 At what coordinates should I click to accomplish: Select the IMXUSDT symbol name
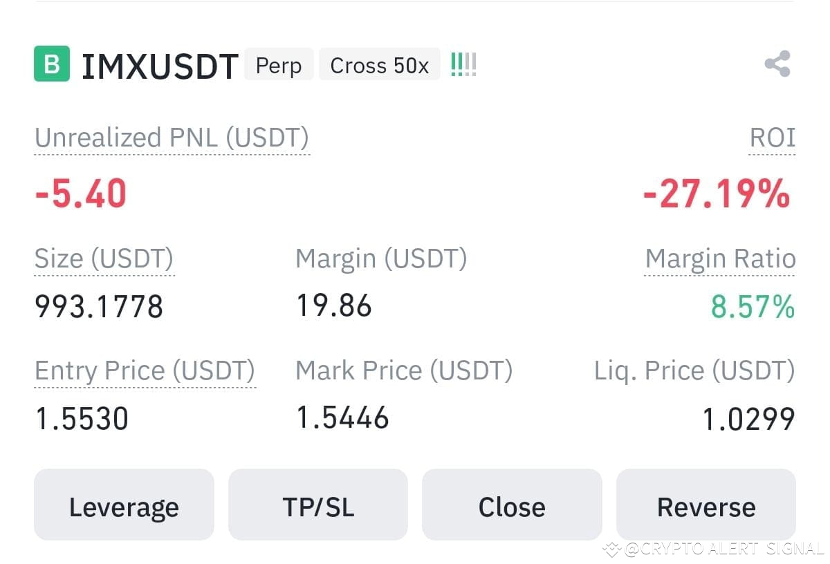[159, 65]
